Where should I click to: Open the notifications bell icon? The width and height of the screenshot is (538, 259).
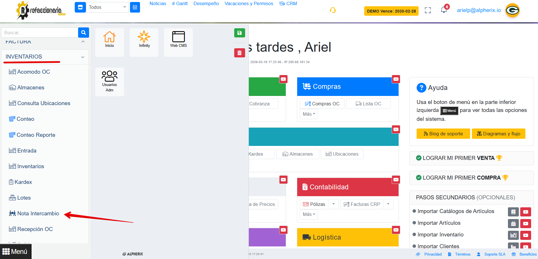point(444,10)
